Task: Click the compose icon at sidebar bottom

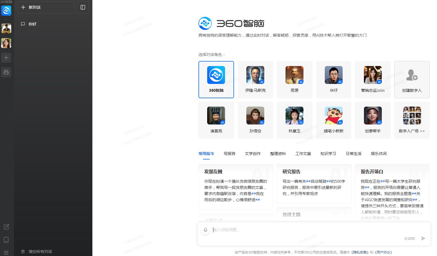Action: [6, 227]
